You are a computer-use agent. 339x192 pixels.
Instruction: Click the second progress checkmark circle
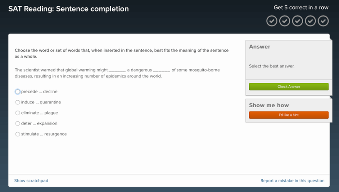285,21
